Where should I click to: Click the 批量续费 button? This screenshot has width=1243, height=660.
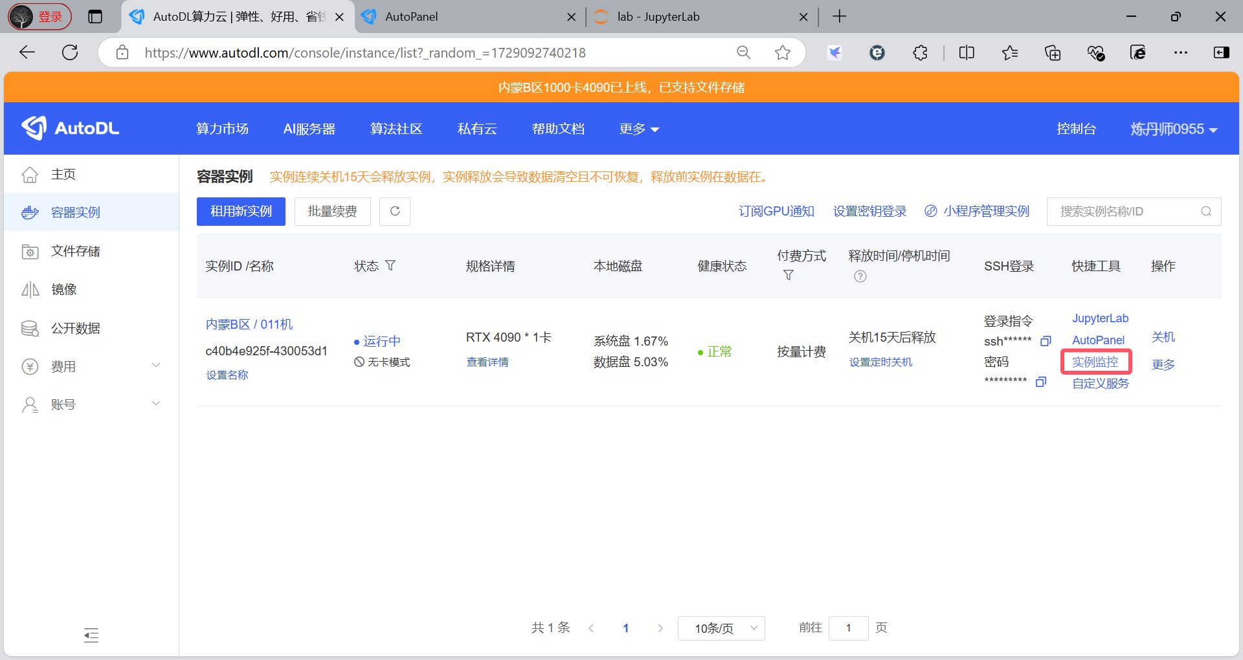click(x=332, y=211)
